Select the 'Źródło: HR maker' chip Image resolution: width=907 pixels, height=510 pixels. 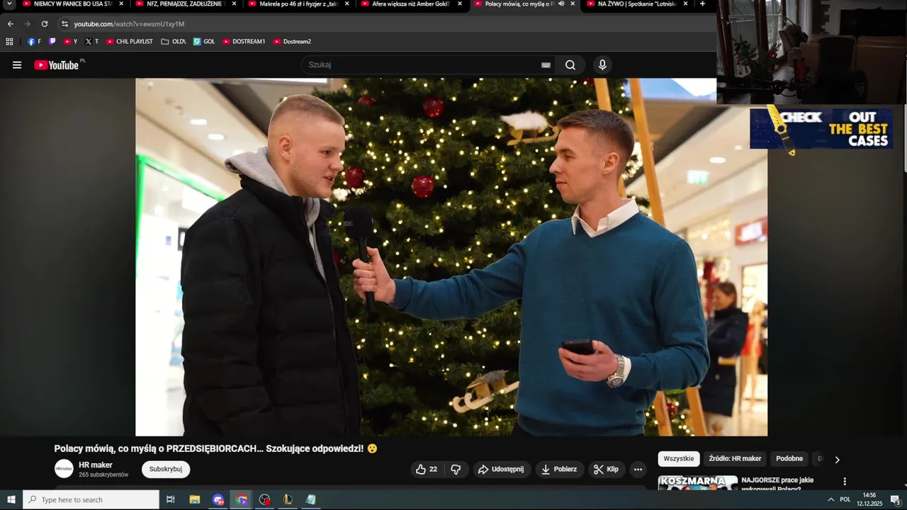point(735,459)
